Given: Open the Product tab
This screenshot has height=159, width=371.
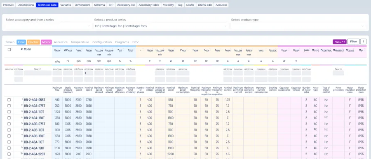Looking at the screenshot, I should point(8,5).
